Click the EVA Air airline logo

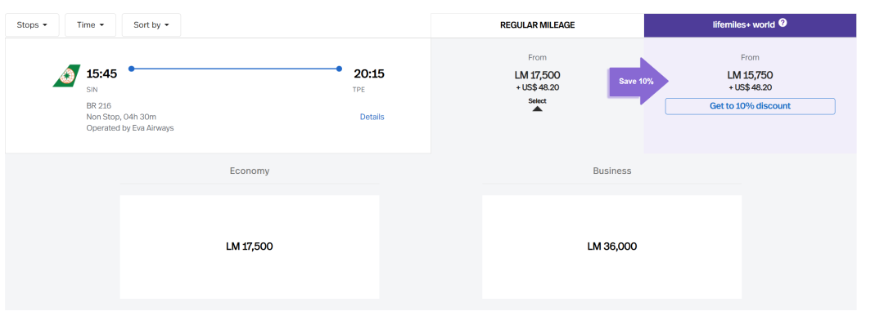tap(66, 76)
